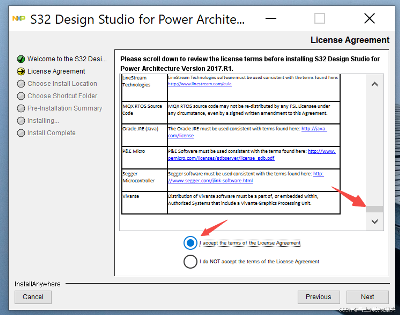400x315 pixels.
Task: Open the Oracle JRE java.com/license link
Action: [247, 132]
